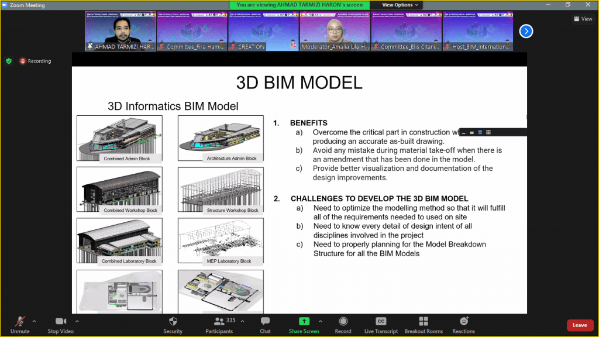Open the View menu
The height and width of the screenshot is (337, 599).
(x=583, y=18)
